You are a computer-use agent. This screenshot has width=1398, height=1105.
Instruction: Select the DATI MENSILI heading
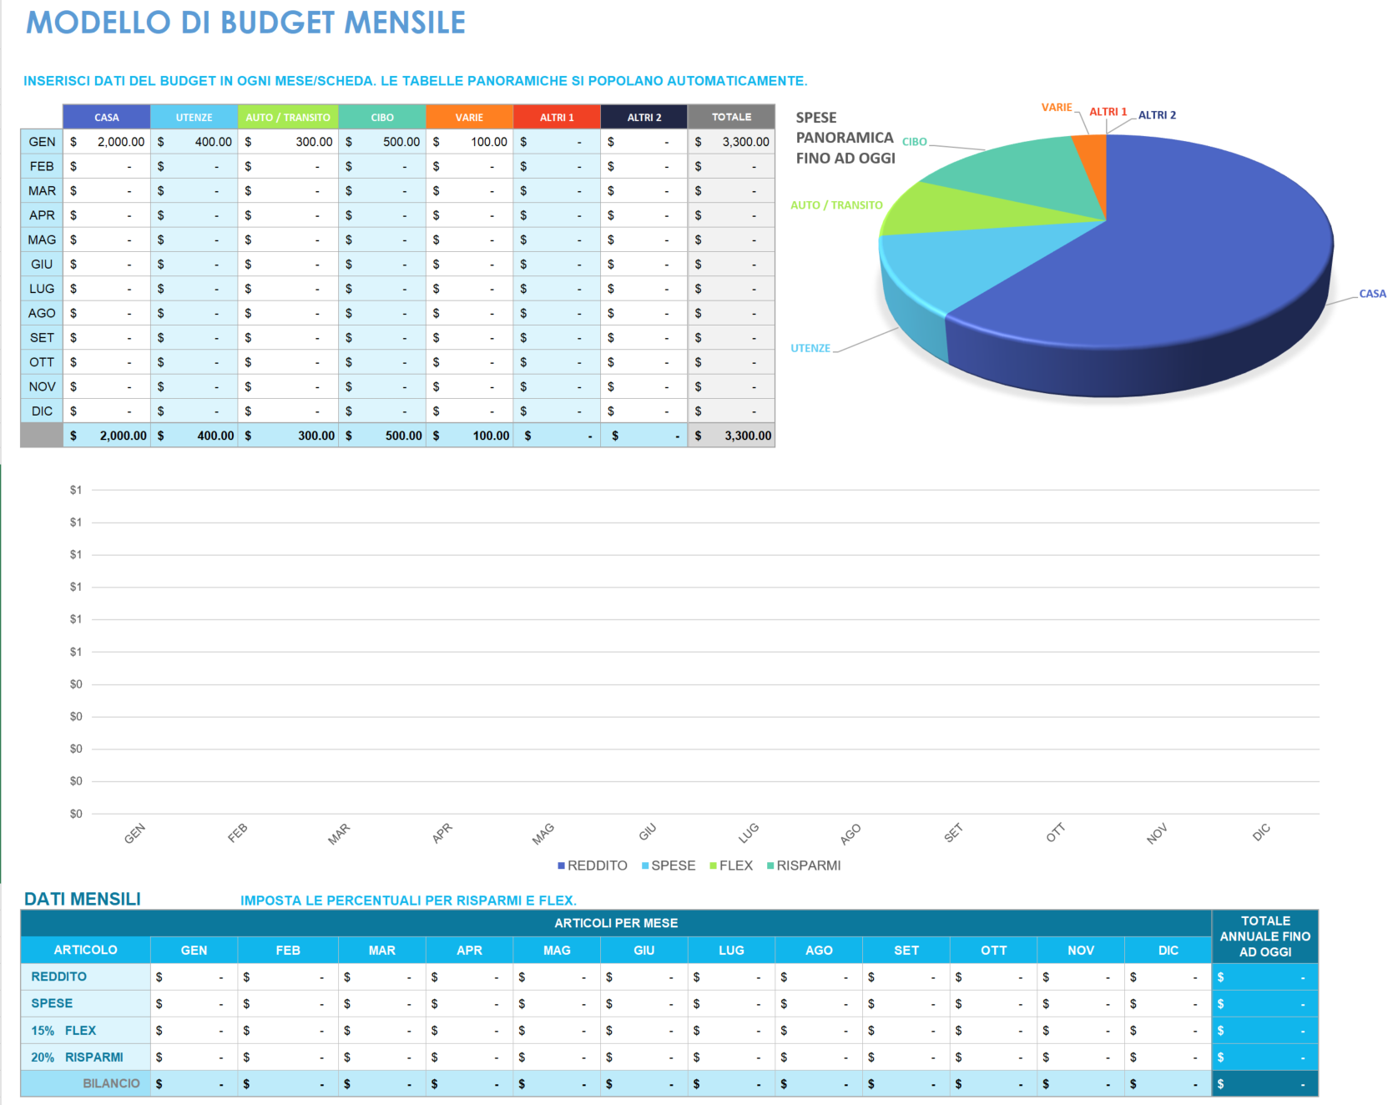[82, 899]
